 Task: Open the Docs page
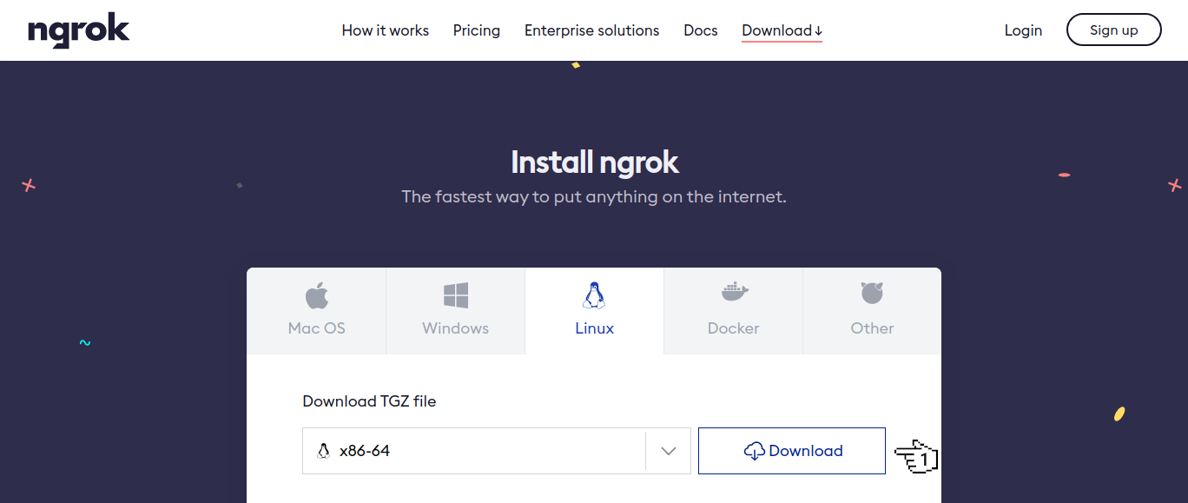[x=700, y=30]
